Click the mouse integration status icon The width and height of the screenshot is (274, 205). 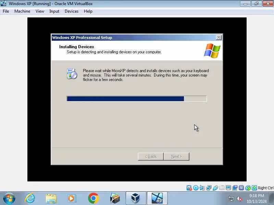[x=248, y=188]
